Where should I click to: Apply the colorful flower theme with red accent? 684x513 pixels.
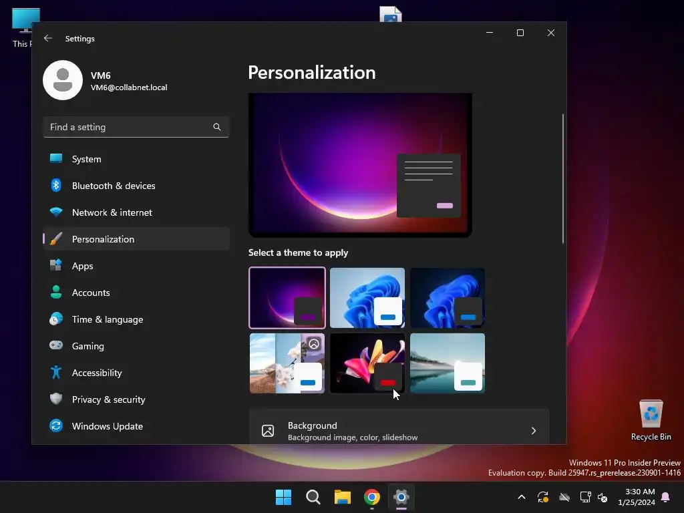pos(367,363)
